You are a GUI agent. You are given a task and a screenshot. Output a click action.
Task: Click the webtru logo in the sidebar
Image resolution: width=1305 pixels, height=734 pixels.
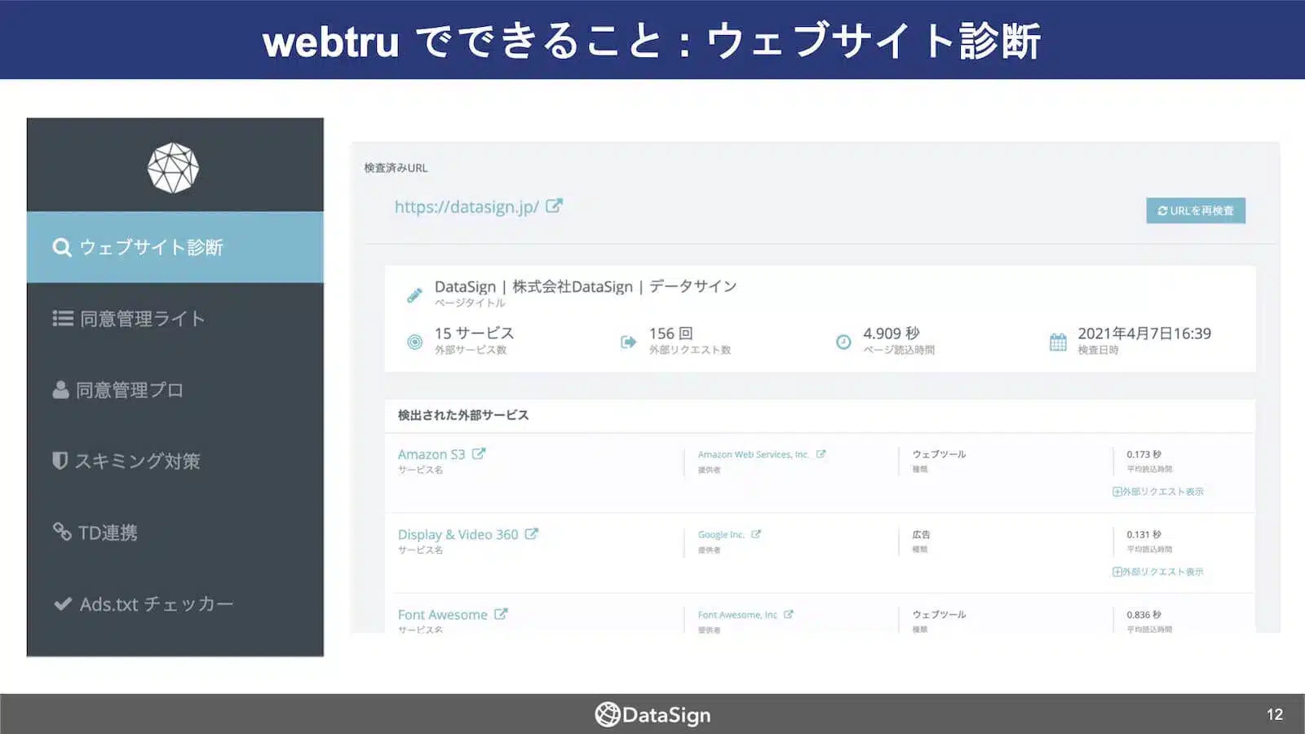pos(175,167)
